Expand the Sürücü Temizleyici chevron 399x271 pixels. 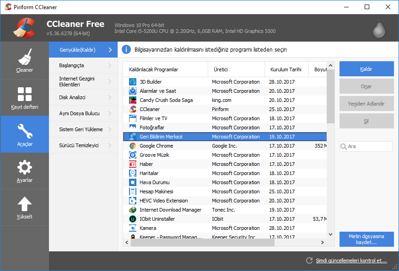(x=109, y=146)
